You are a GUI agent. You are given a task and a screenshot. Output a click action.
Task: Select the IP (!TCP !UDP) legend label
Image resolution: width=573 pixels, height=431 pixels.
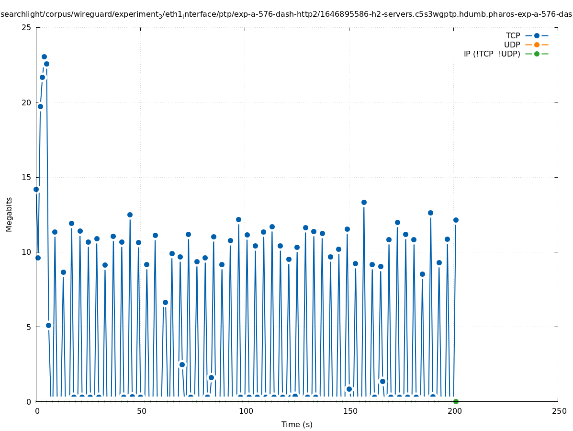click(x=492, y=54)
